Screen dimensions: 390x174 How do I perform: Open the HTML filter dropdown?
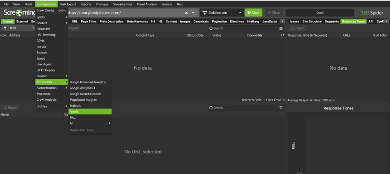(18, 28)
